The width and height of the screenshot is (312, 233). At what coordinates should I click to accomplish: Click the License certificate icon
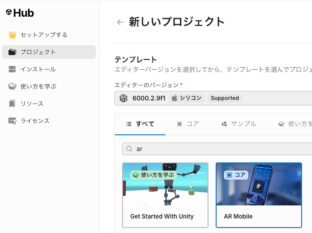pyautogui.click(x=12, y=121)
